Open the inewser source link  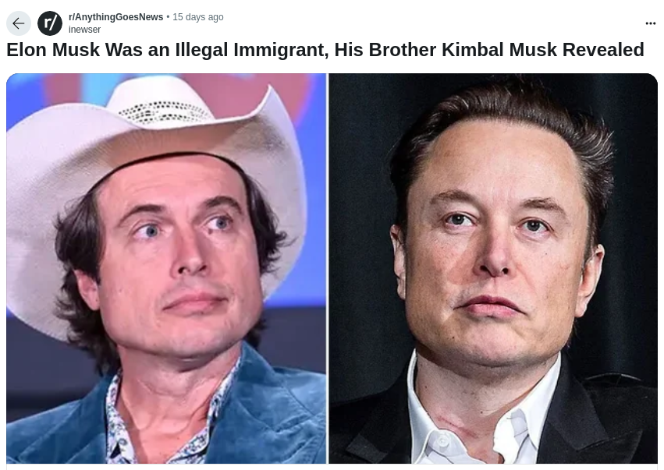click(x=84, y=30)
